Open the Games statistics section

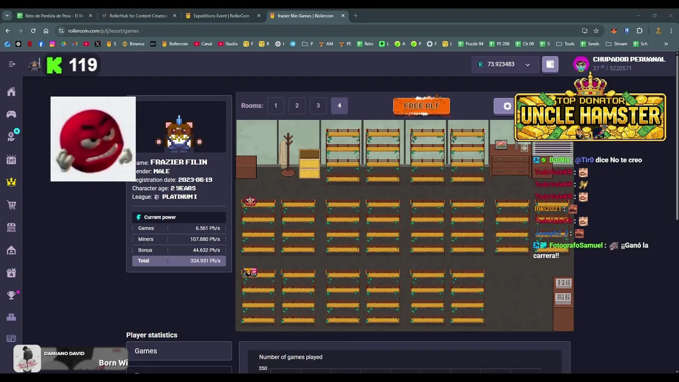coord(179,351)
